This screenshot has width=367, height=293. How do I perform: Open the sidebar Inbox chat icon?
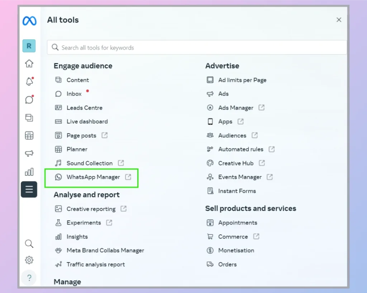point(29,99)
